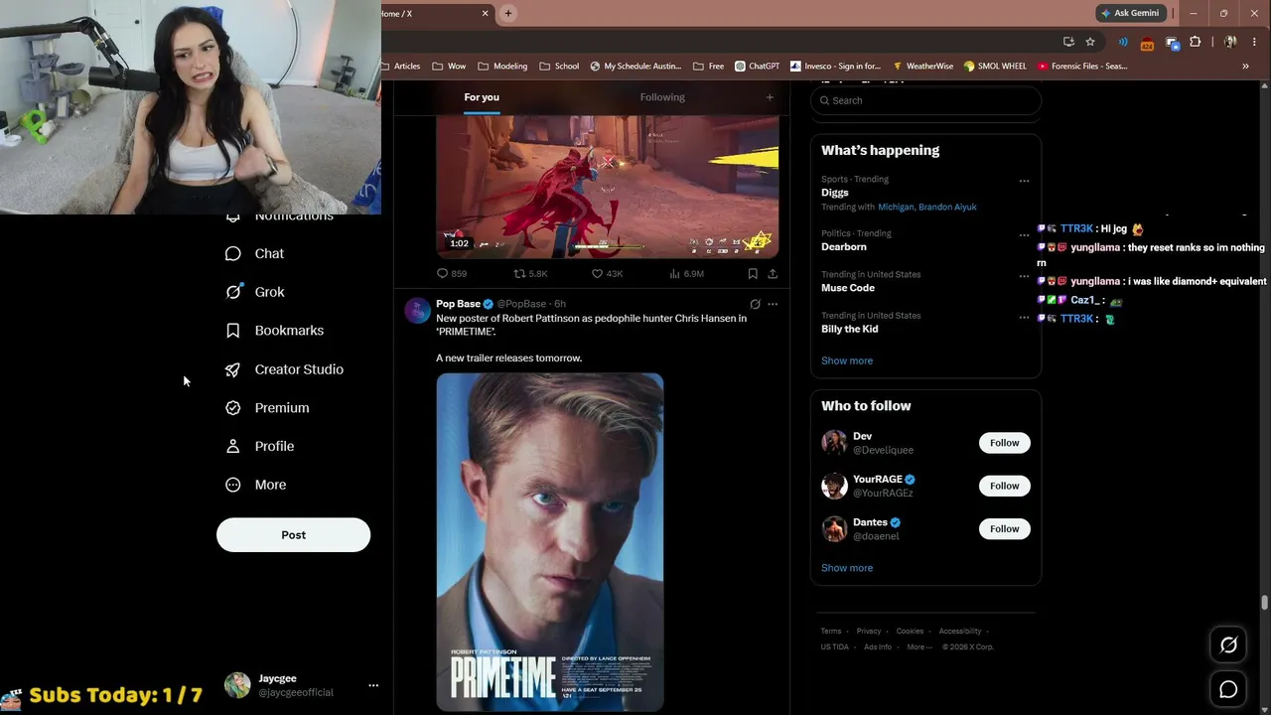Open floating messages button at bottom right
The width and height of the screenshot is (1271, 715).
coord(1228,689)
